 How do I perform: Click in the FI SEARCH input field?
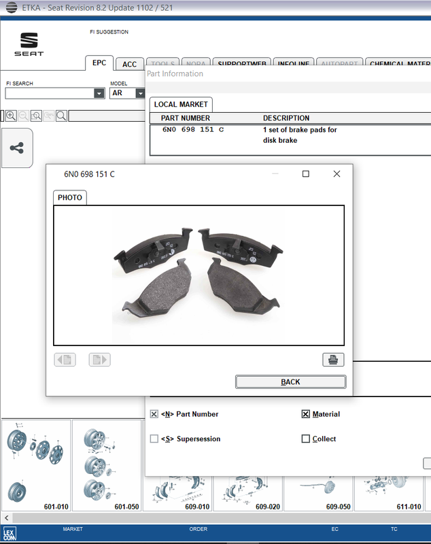coord(50,93)
